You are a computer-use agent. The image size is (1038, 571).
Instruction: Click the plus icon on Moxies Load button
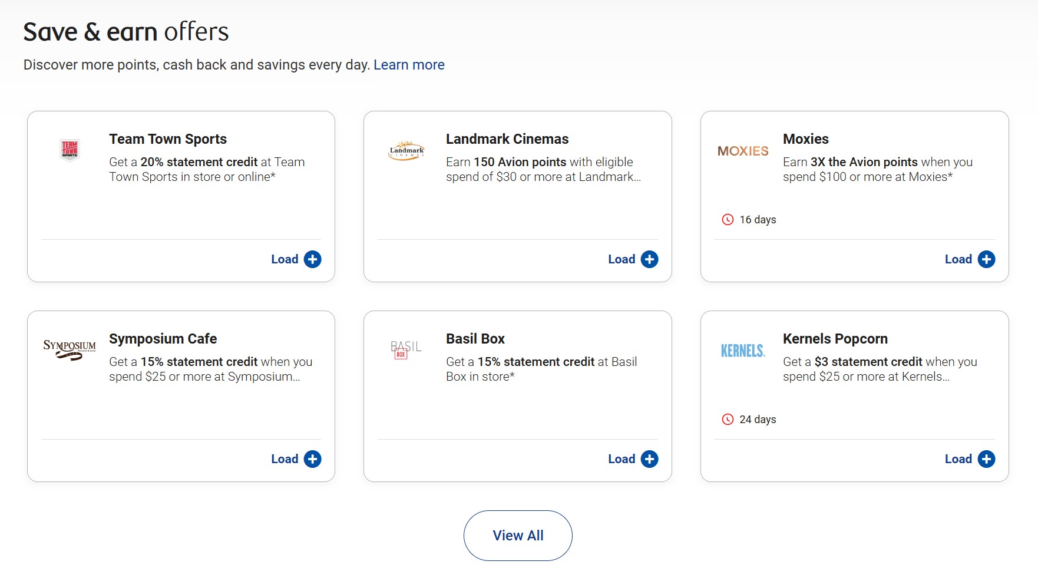point(986,259)
